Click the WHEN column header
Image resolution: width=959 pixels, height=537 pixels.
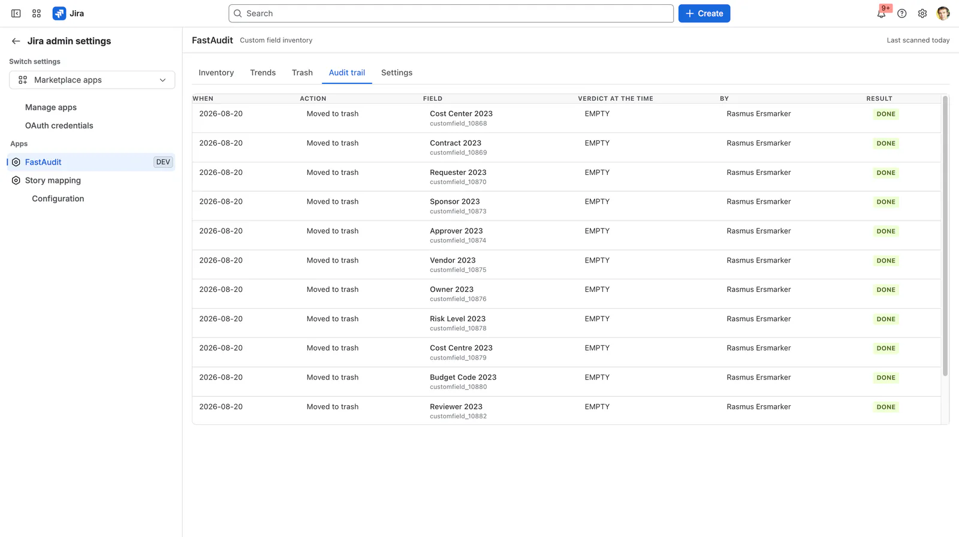coord(203,98)
